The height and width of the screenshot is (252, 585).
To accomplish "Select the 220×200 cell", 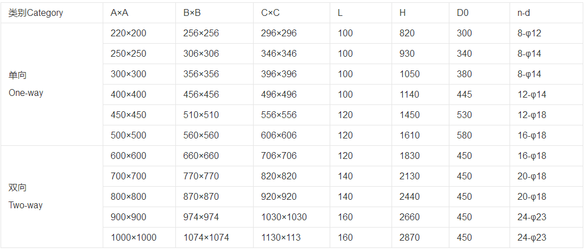I will pos(128,33).
